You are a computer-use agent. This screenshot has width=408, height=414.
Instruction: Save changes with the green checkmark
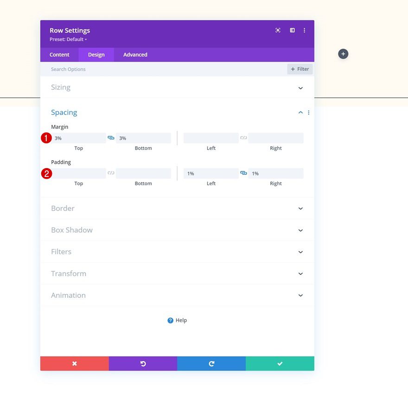[x=280, y=364]
